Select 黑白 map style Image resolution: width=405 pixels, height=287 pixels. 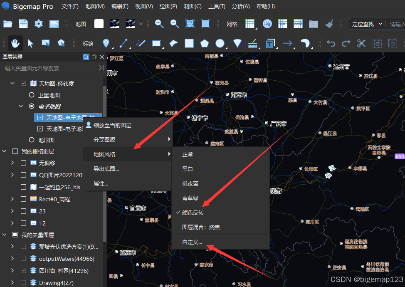coord(220,169)
